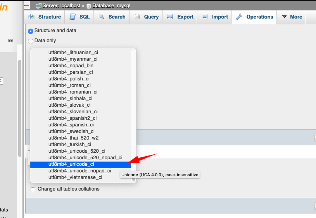
Task: Choose utf8mb4_slovenian_ci collation
Action: click(80, 111)
